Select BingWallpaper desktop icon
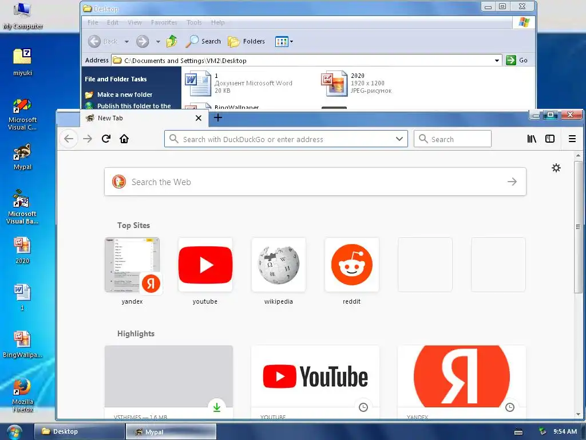Image resolution: width=586 pixels, height=440 pixels. point(22,344)
